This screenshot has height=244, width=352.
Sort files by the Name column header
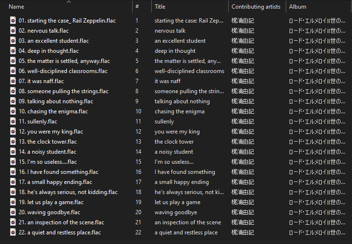(x=16, y=7)
